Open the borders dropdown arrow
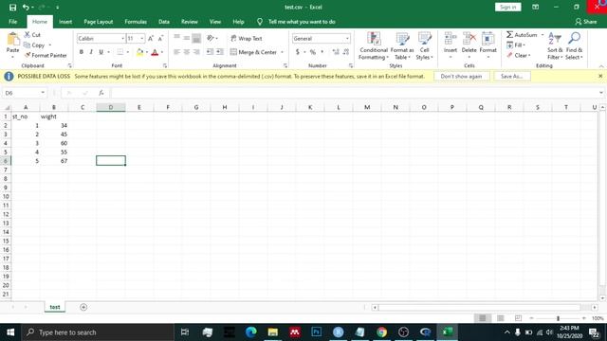607x341 pixels. [x=128, y=52]
